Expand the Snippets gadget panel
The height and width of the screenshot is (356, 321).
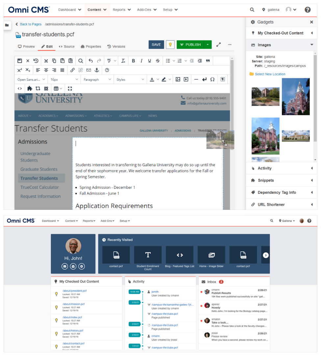tap(281, 180)
